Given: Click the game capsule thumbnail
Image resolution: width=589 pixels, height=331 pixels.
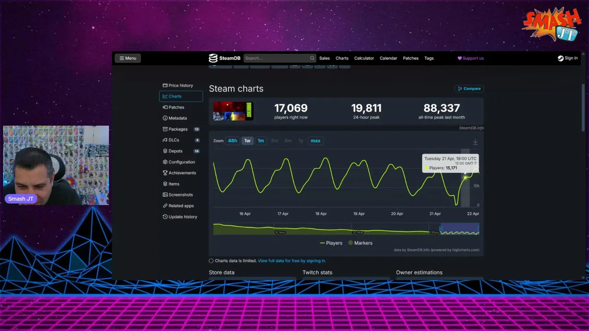Looking at the screenshot, I should pos(233,111).
